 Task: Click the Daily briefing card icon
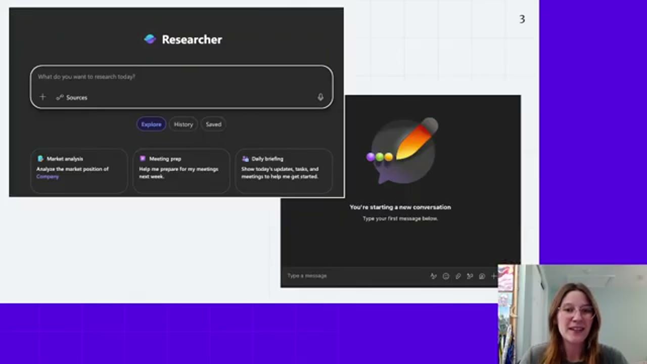pyautogui.click(x=246, y=159)
